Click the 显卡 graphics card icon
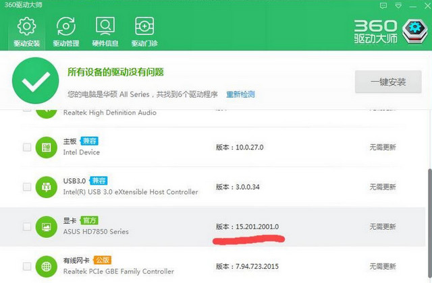 pos(47,227)
